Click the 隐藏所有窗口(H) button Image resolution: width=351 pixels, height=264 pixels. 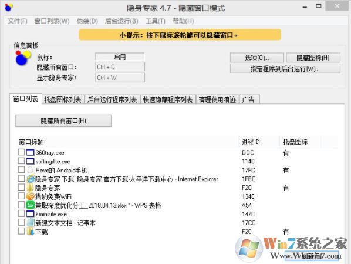click(63, 121)
